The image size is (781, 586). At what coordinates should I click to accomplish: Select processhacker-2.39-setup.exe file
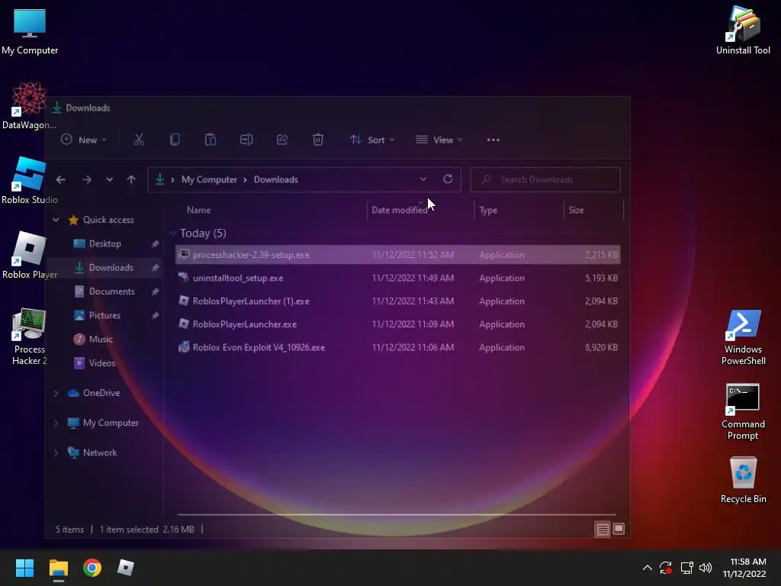(x=398, y=255)
